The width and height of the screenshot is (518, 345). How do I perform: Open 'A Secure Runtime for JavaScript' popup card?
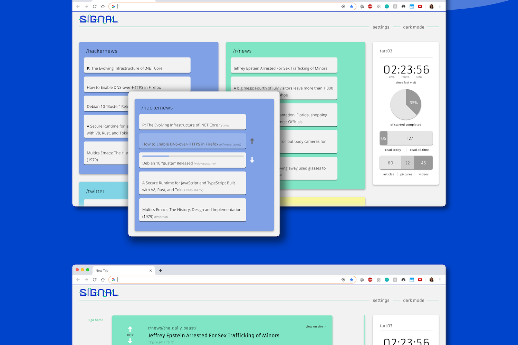192,183
